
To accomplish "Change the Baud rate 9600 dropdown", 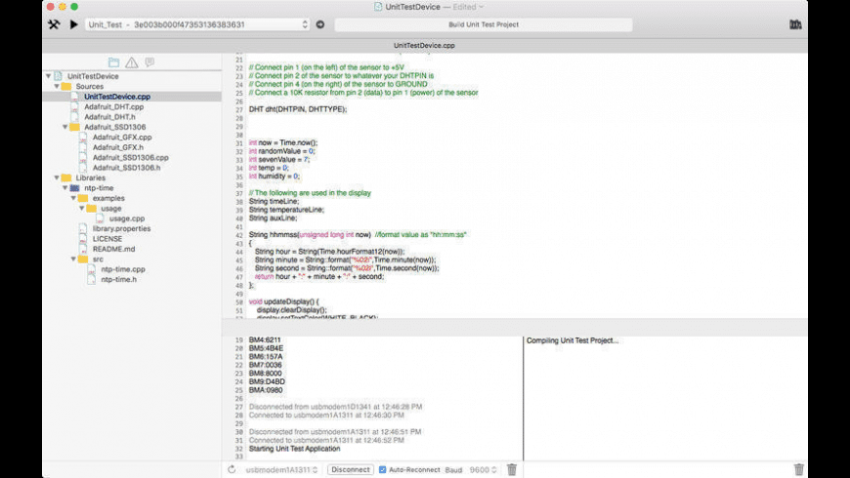I will coord(484,469).
